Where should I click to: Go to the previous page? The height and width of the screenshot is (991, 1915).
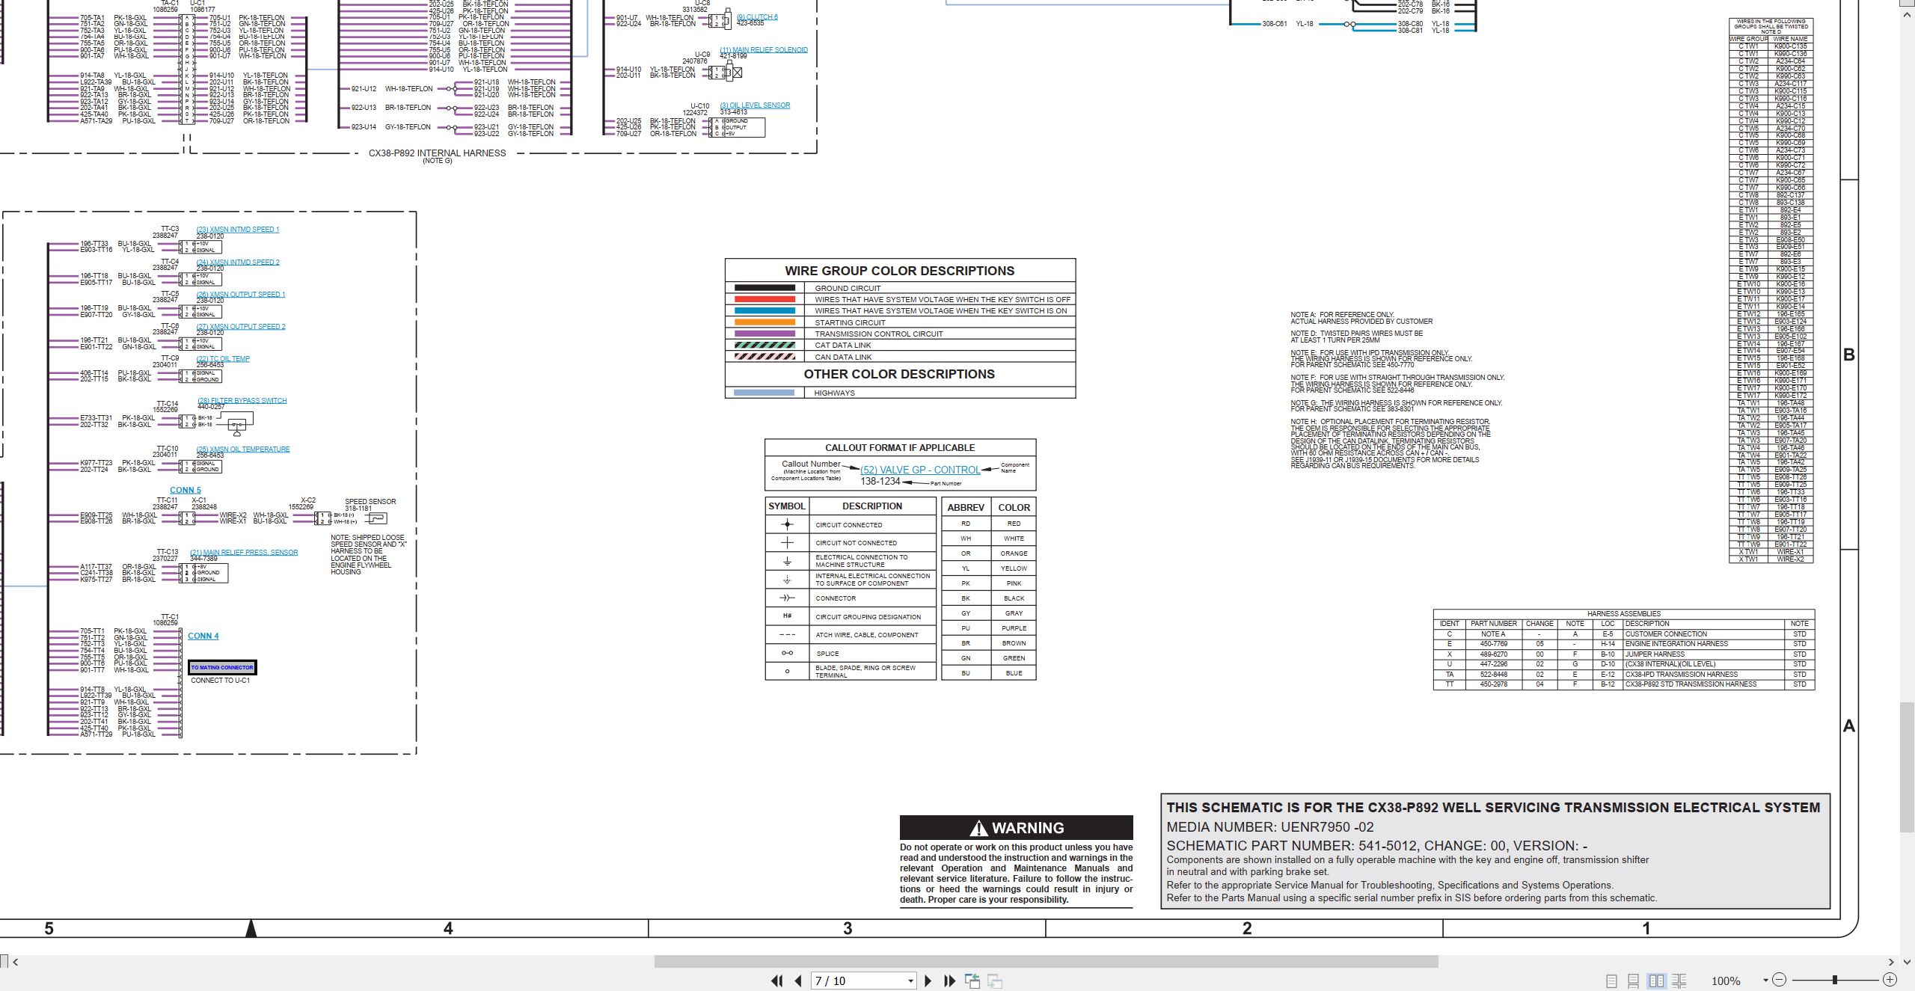click(x=798, y=981)
